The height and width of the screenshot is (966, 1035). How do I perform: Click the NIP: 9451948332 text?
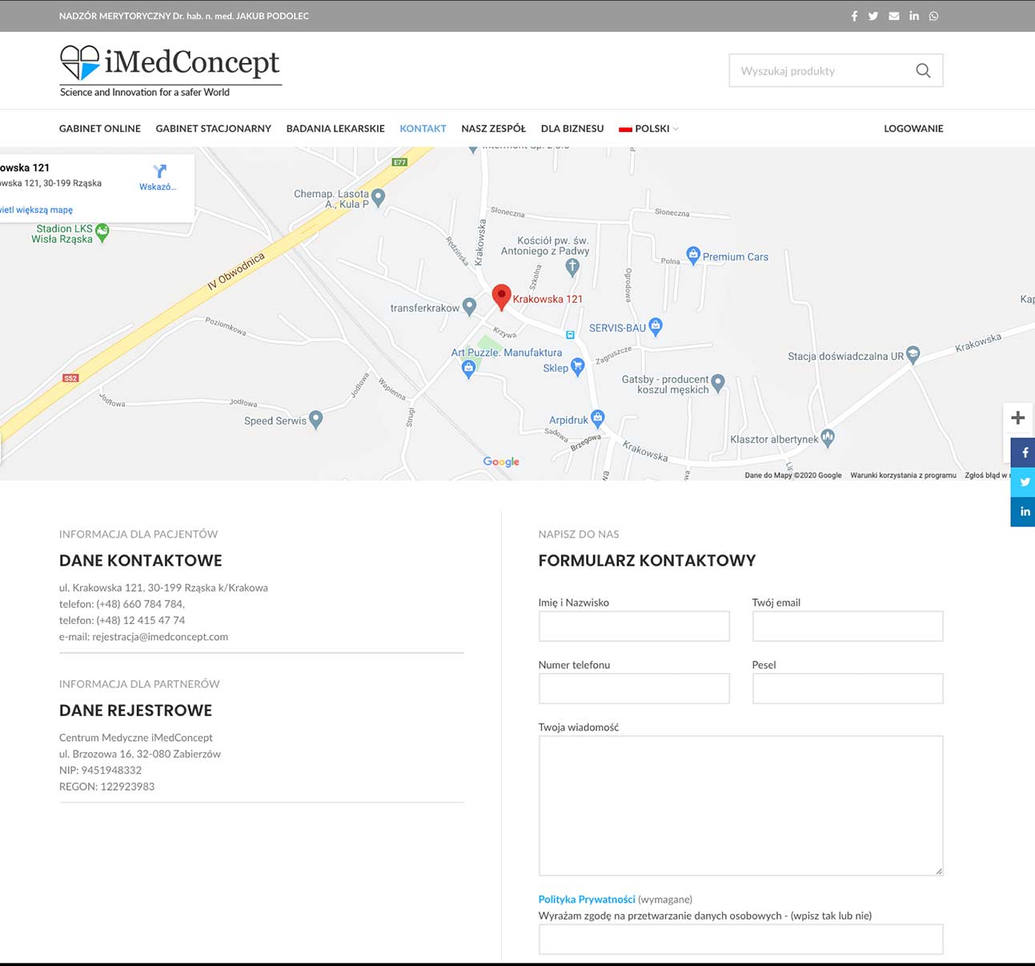[100, 770]
